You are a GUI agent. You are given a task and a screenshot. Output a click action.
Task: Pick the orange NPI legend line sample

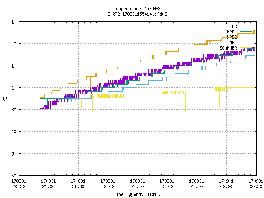(x=245, y=42)
